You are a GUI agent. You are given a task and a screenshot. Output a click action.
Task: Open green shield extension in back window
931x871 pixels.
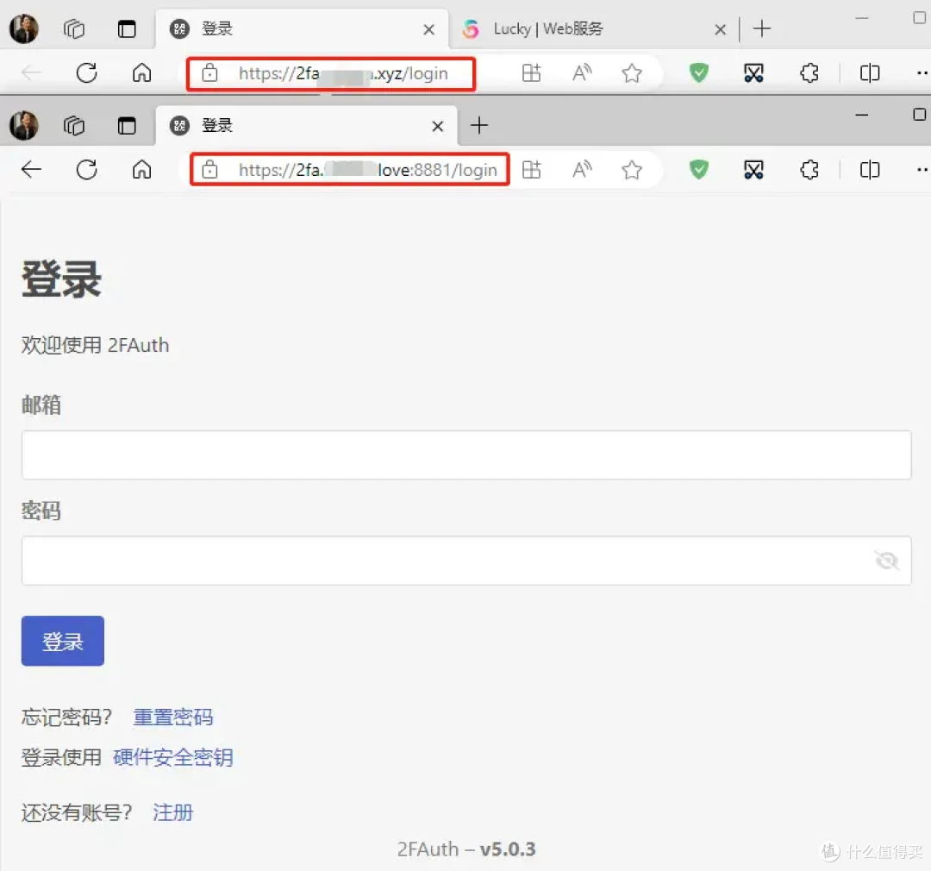[x=699, y=73]
